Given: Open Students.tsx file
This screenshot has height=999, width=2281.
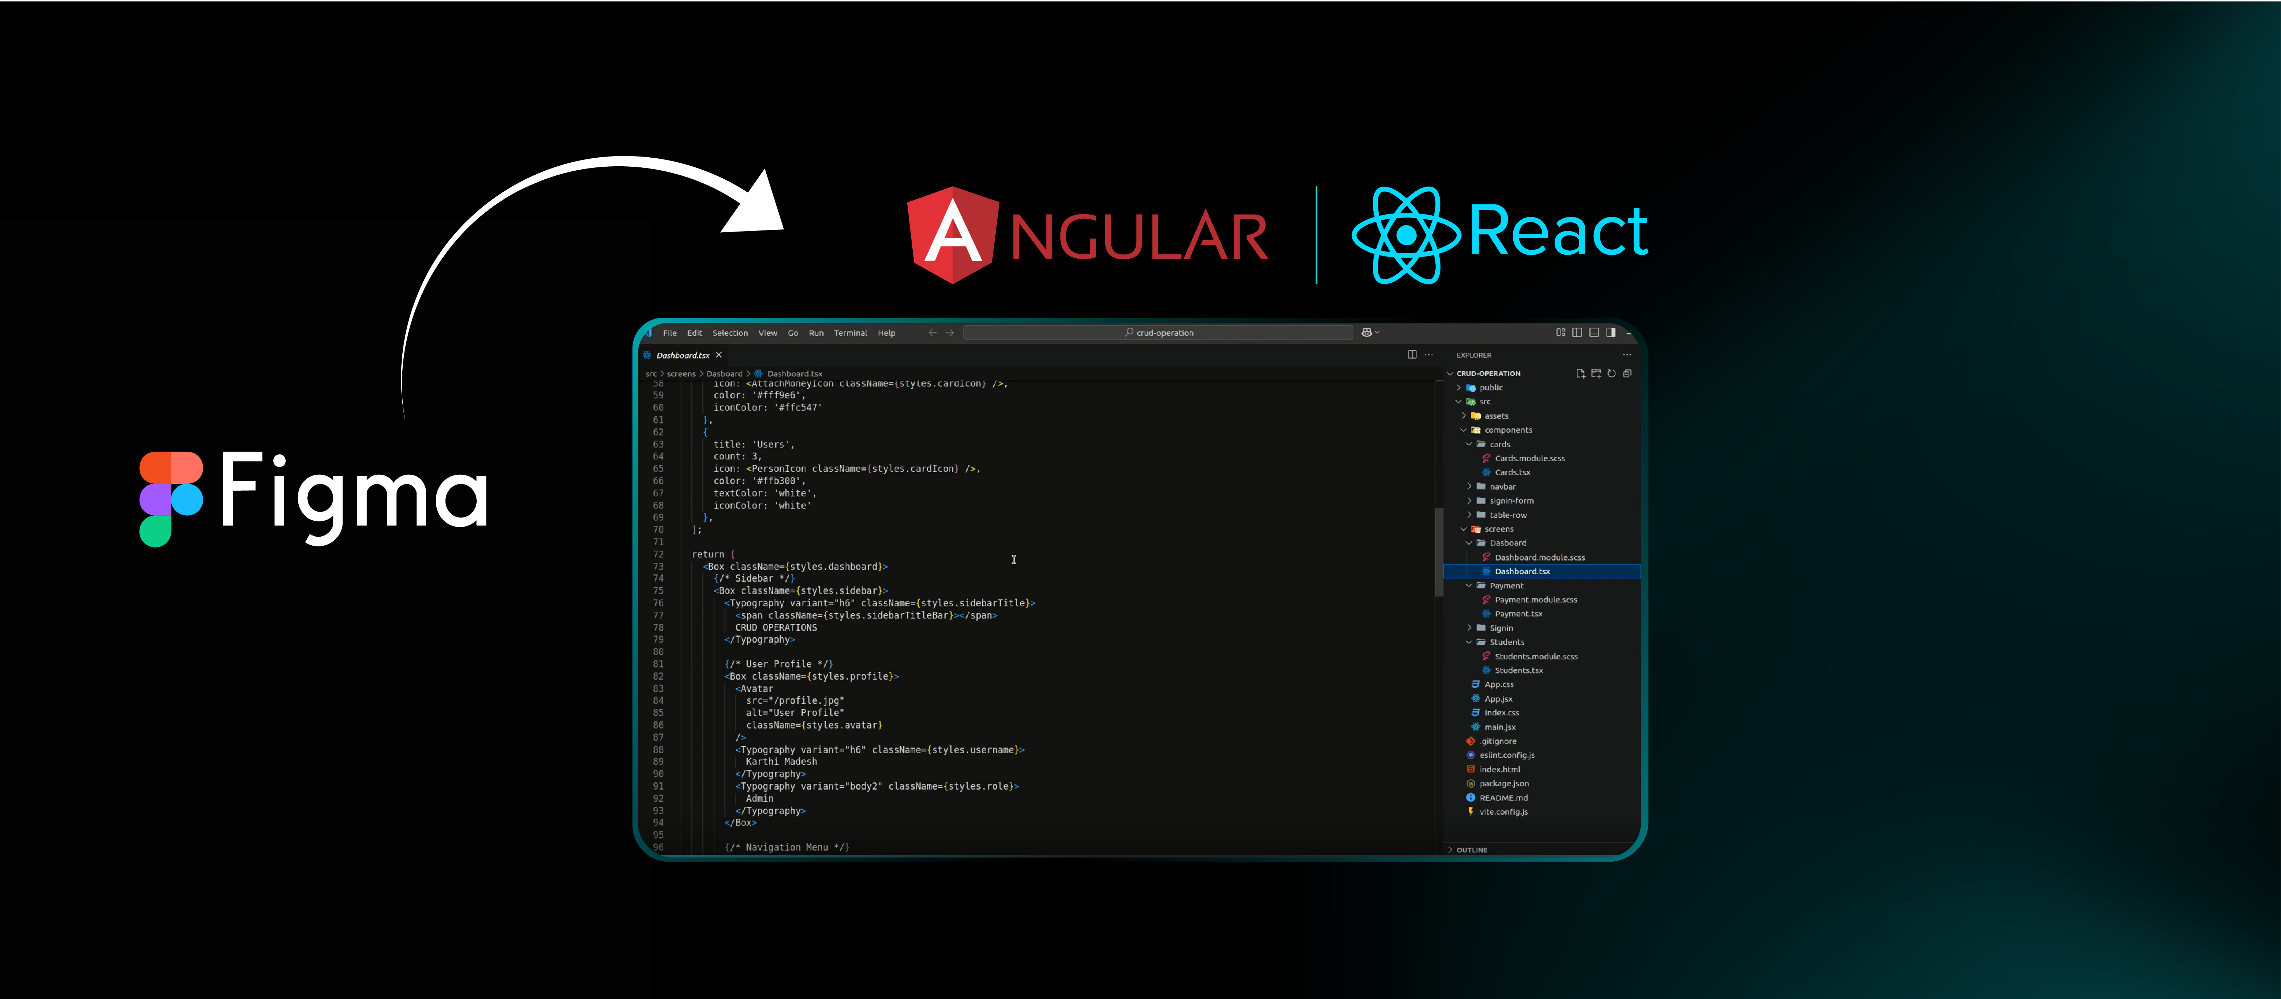Looking at the screenshot, I should (1543, 671).
